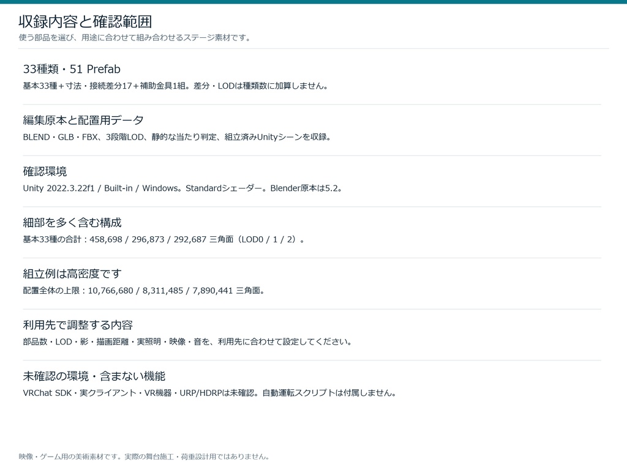Select the line starting BLEND・GLB・FBX
The image size is (627, 470).
pos(177,137)
